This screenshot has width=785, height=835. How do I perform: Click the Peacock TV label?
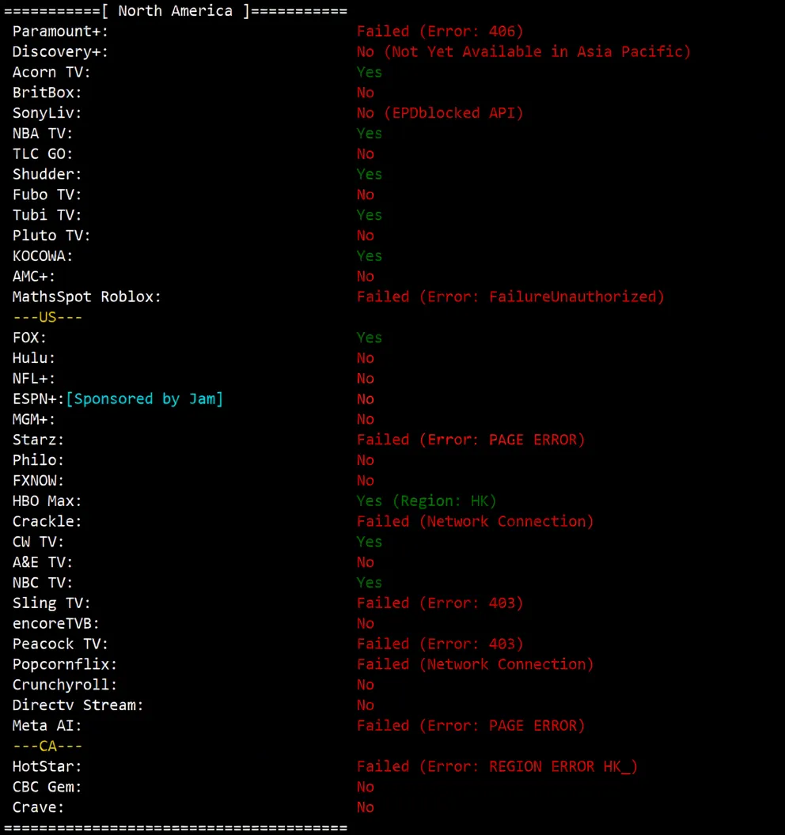[x=60, y=644]
